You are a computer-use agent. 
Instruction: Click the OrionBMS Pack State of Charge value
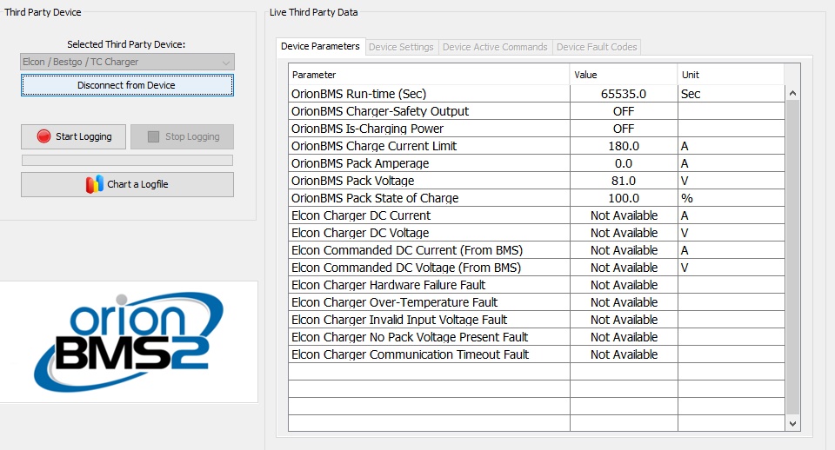[x=624, y=198]
